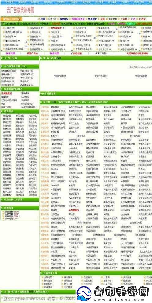Open the 大上海文具网 link

click(127, 243)
